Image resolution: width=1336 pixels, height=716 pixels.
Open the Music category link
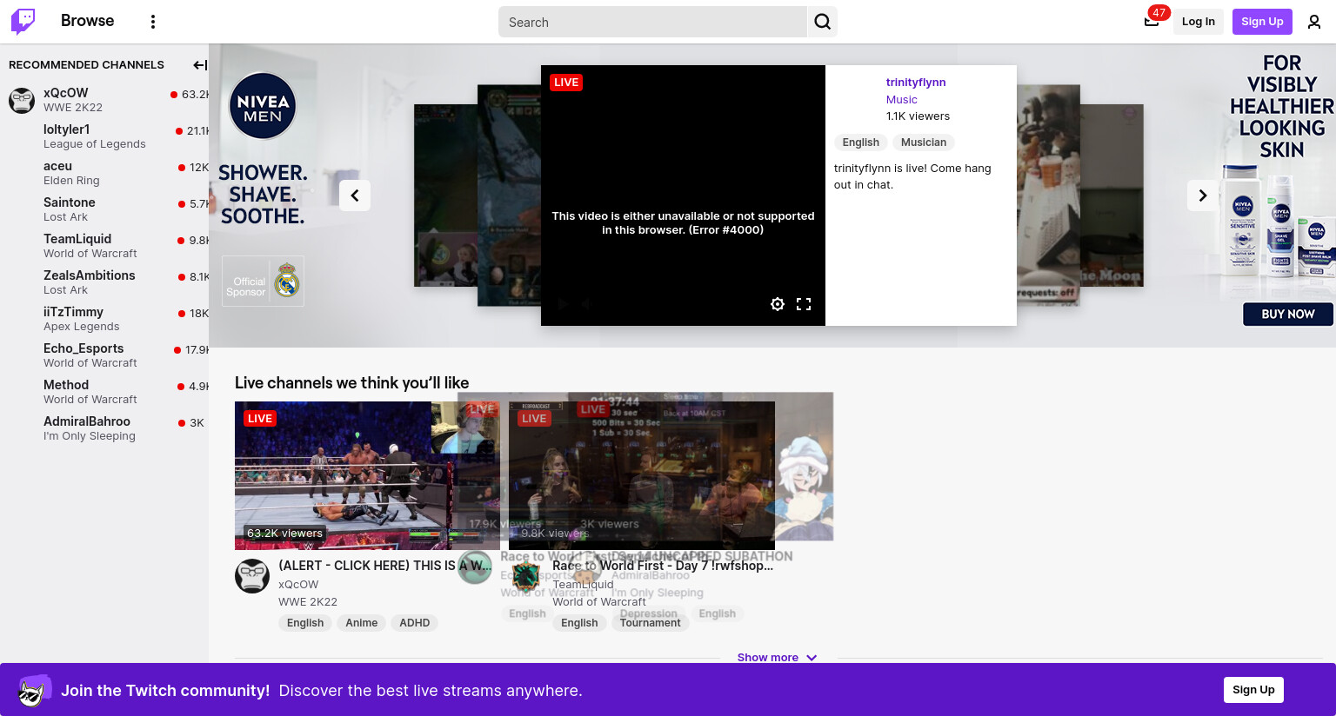pyautogui.click(x=901, y=100)
